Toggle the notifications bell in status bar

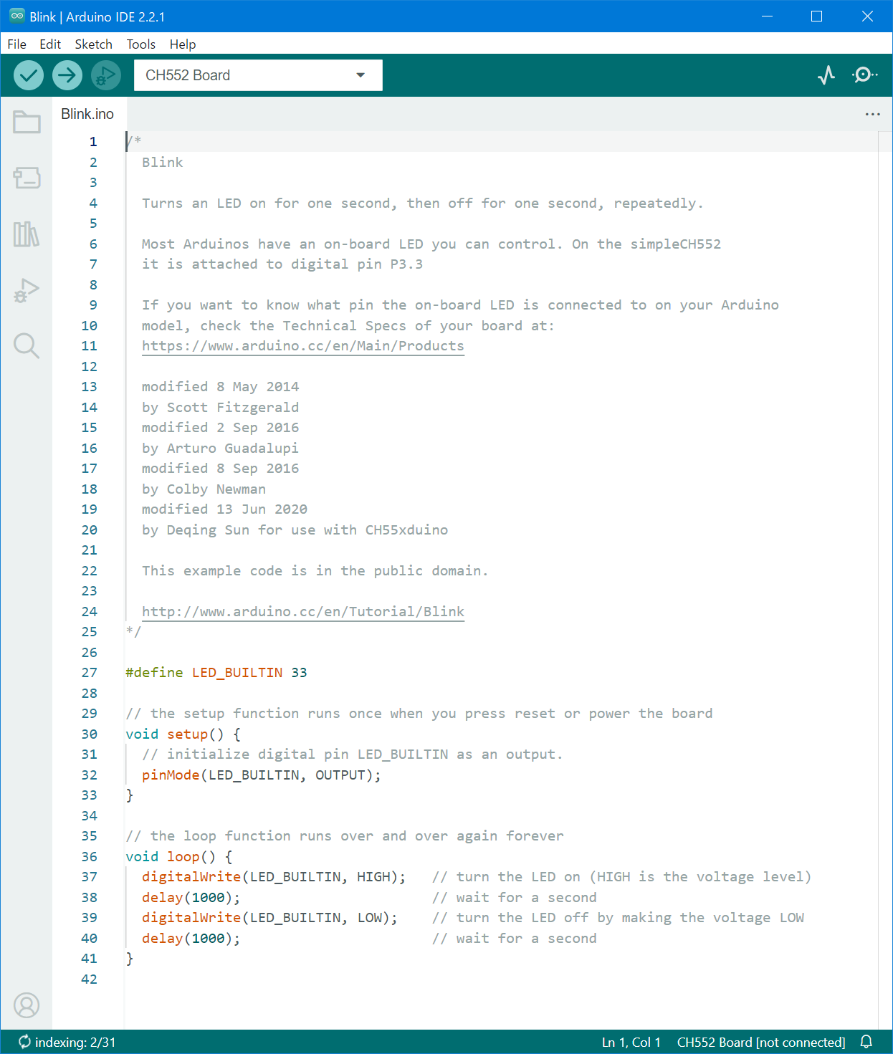(866, 1042)
